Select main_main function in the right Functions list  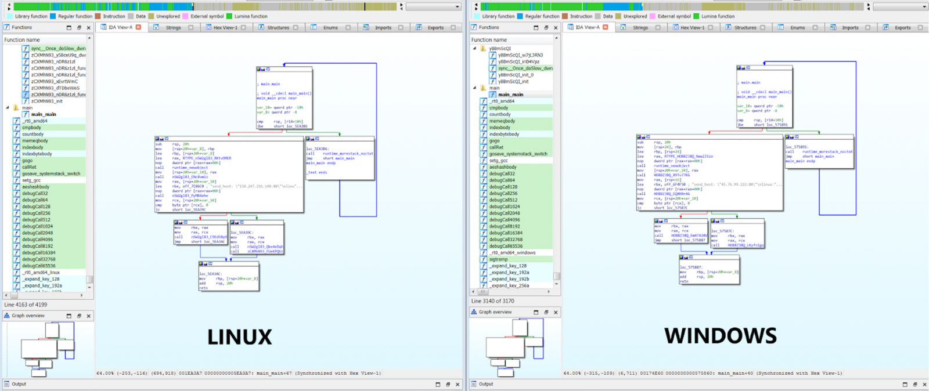click(510, 95)
